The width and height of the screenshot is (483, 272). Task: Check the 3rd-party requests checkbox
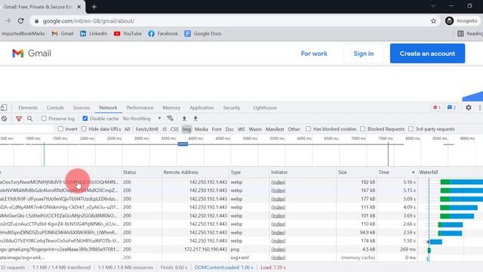pos(411,129)
